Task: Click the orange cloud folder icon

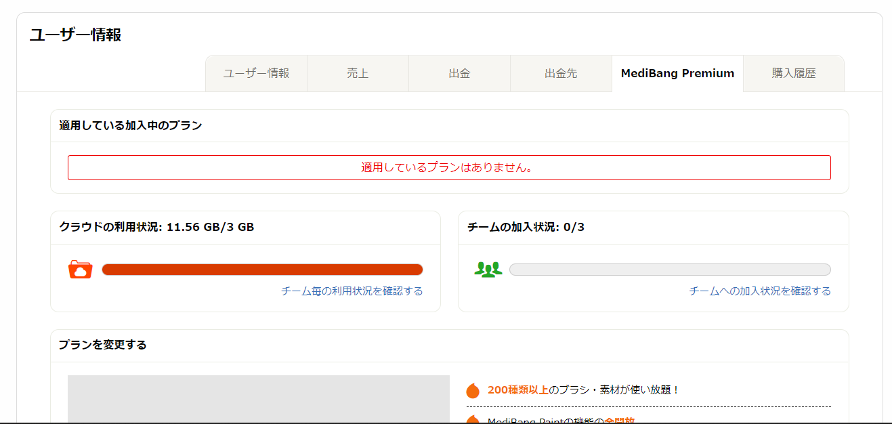Action: point(80,270)
